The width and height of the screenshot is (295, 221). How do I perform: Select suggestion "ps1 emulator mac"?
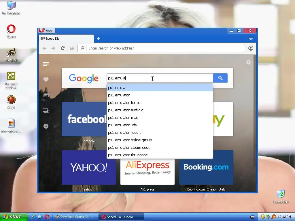pyautogui.click(x=160, y=118)
